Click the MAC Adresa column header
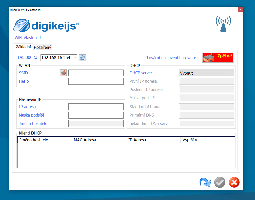The width and height of the screenshot is (255, 200). coord(99,140)
